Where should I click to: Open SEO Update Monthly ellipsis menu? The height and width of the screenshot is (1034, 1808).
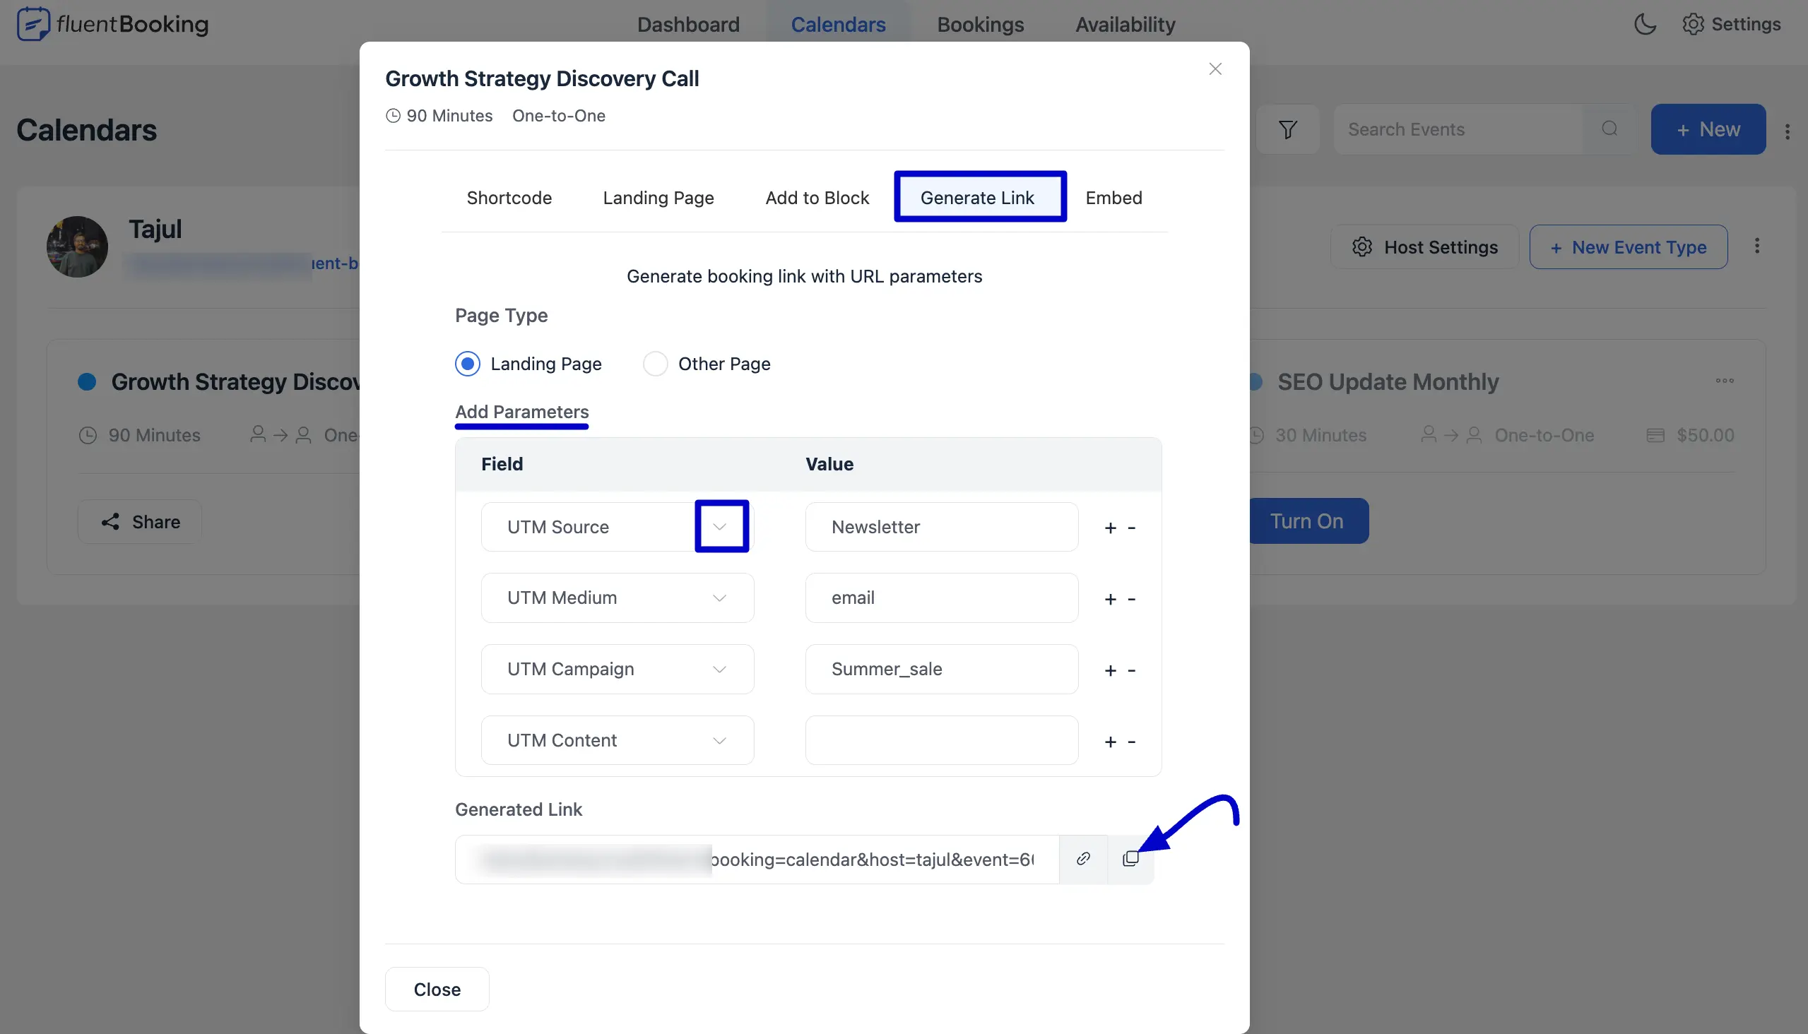[x=1724, y=381]
